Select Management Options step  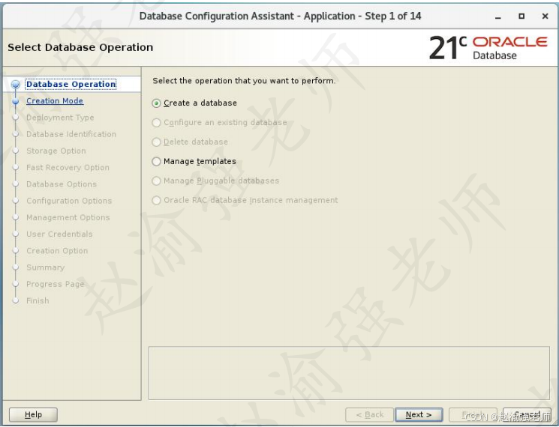pyautogui.click(x=68, y=217)
